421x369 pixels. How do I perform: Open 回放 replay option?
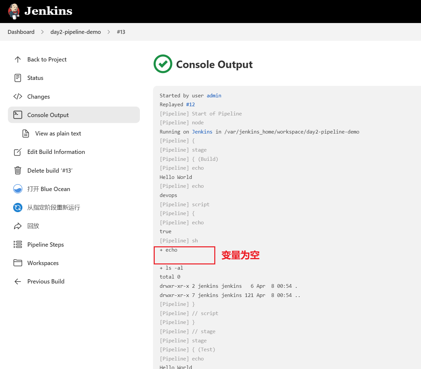coord(33,226)
